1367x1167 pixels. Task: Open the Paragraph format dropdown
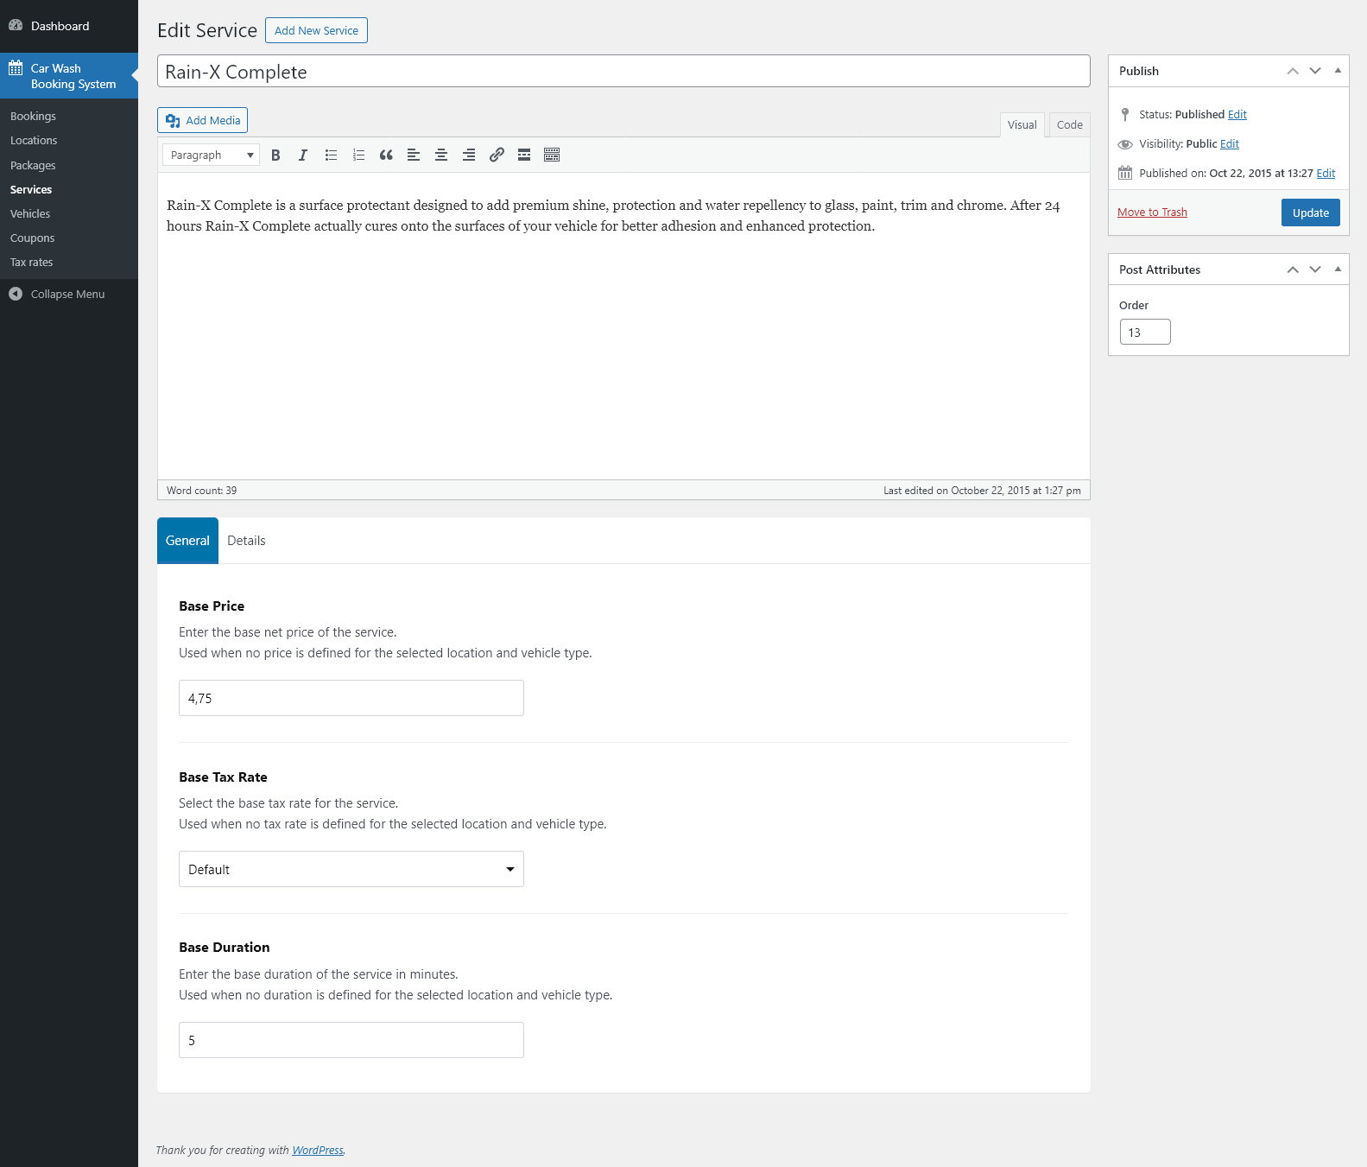click(211, 155)
